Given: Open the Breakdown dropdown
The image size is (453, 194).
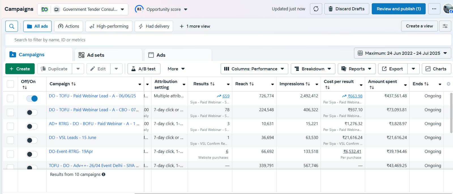Looking at the screenshot, I should pyautogui.click(x=313, y=69).
